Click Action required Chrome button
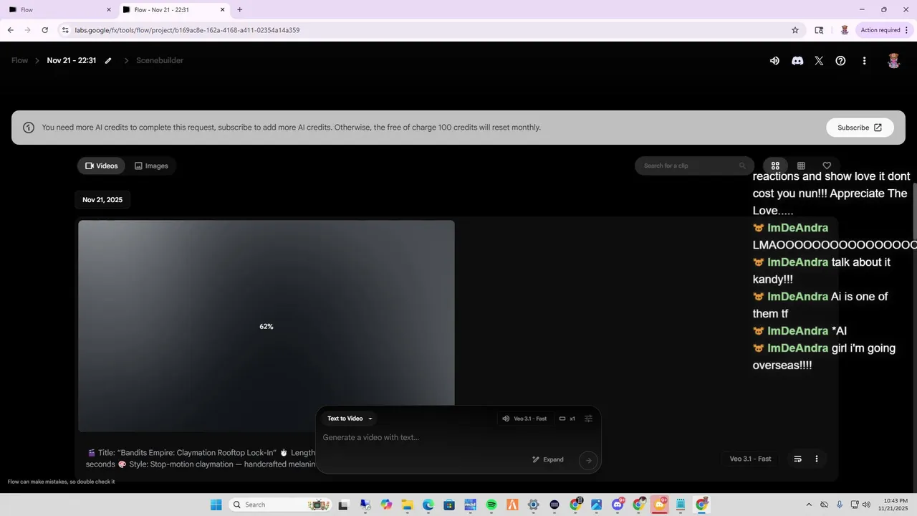The width and height of the screenshot is (917, 516). tap(885, 30)
